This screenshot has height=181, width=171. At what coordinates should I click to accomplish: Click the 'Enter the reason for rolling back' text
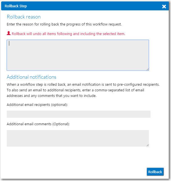[64, 24]
